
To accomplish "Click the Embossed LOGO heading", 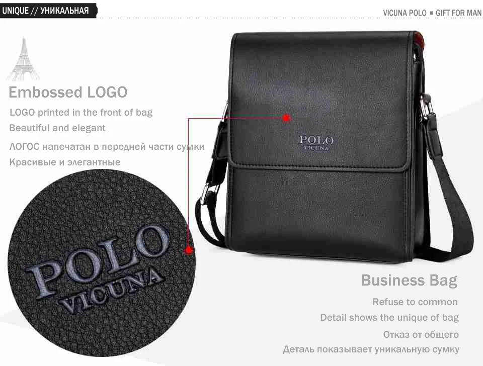I will [68, 92].
